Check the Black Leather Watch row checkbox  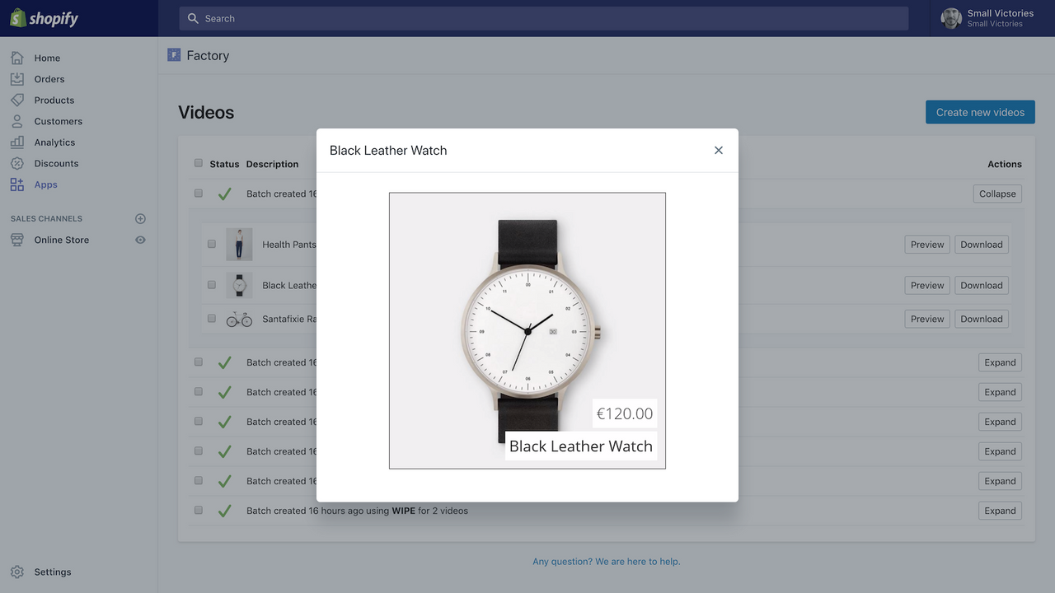click(x=212, y=285)
